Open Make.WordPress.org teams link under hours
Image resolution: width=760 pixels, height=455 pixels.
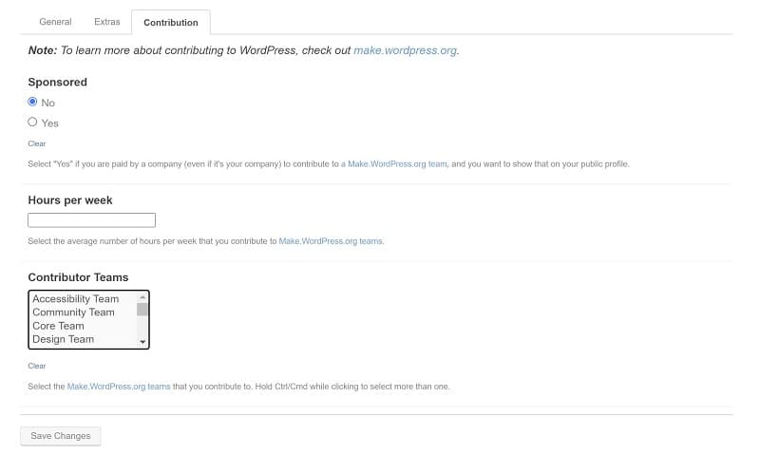[331, 241]
